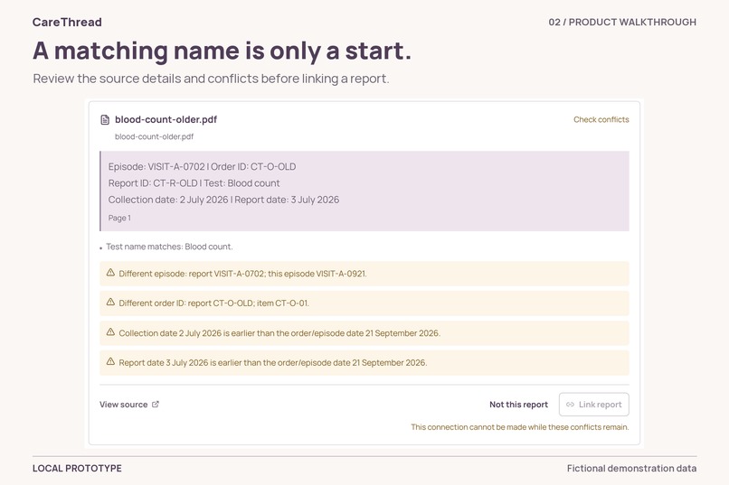Screen dimensions: 729x485
Task: Click the CareThread brand name
Action: (x=67, y=22)
